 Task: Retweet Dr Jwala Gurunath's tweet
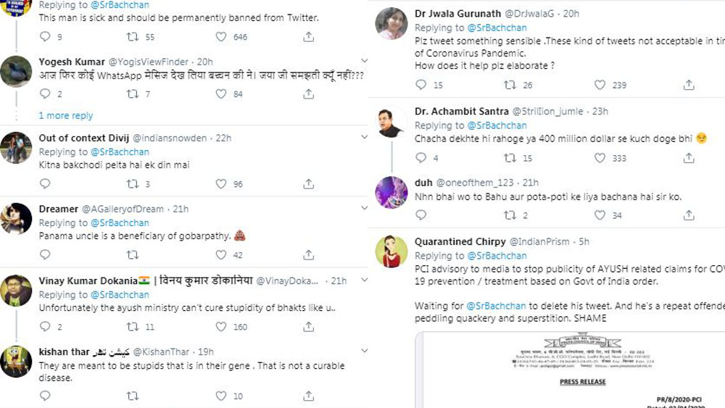(x=510, y=85)
